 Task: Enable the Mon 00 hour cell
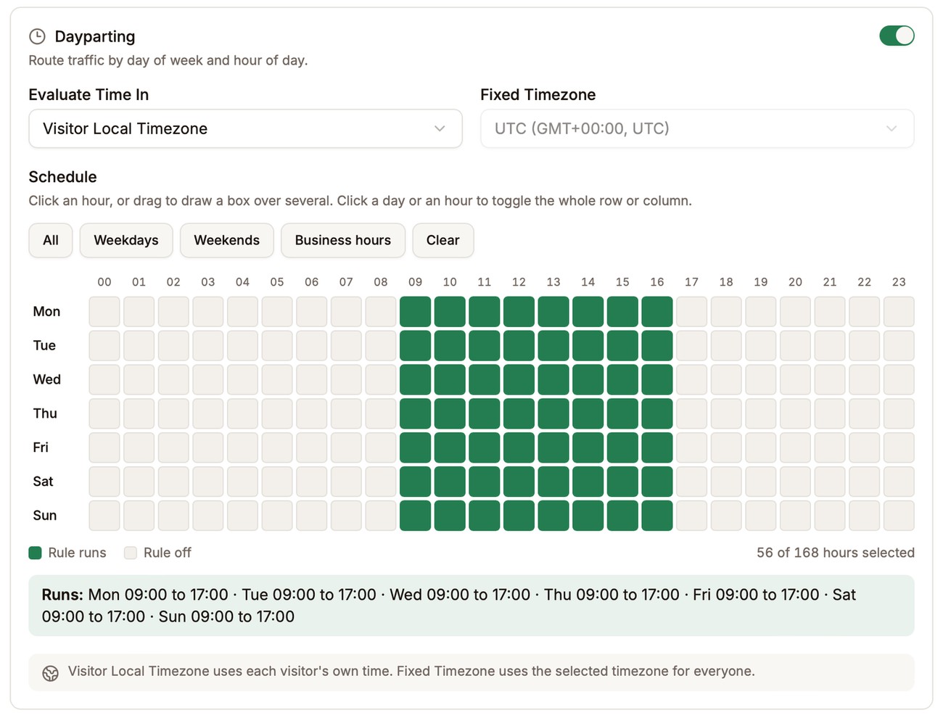[x=104, y=312]
